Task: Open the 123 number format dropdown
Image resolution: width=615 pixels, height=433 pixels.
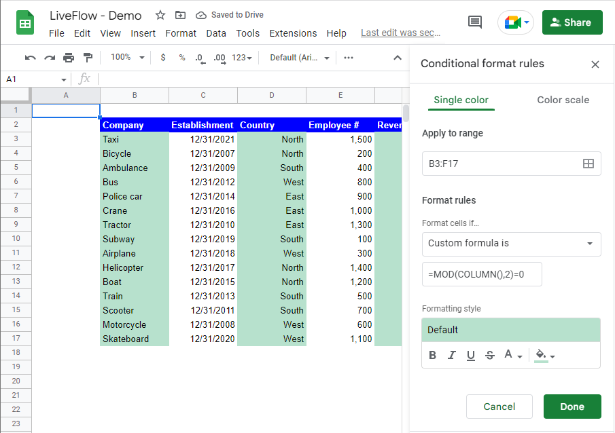Action: (x=241, y=58)
